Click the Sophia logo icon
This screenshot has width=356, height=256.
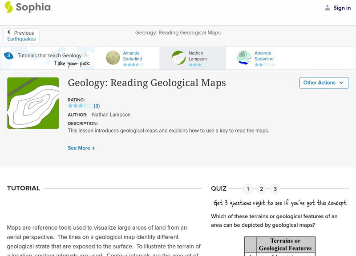[x=9, y=7]
